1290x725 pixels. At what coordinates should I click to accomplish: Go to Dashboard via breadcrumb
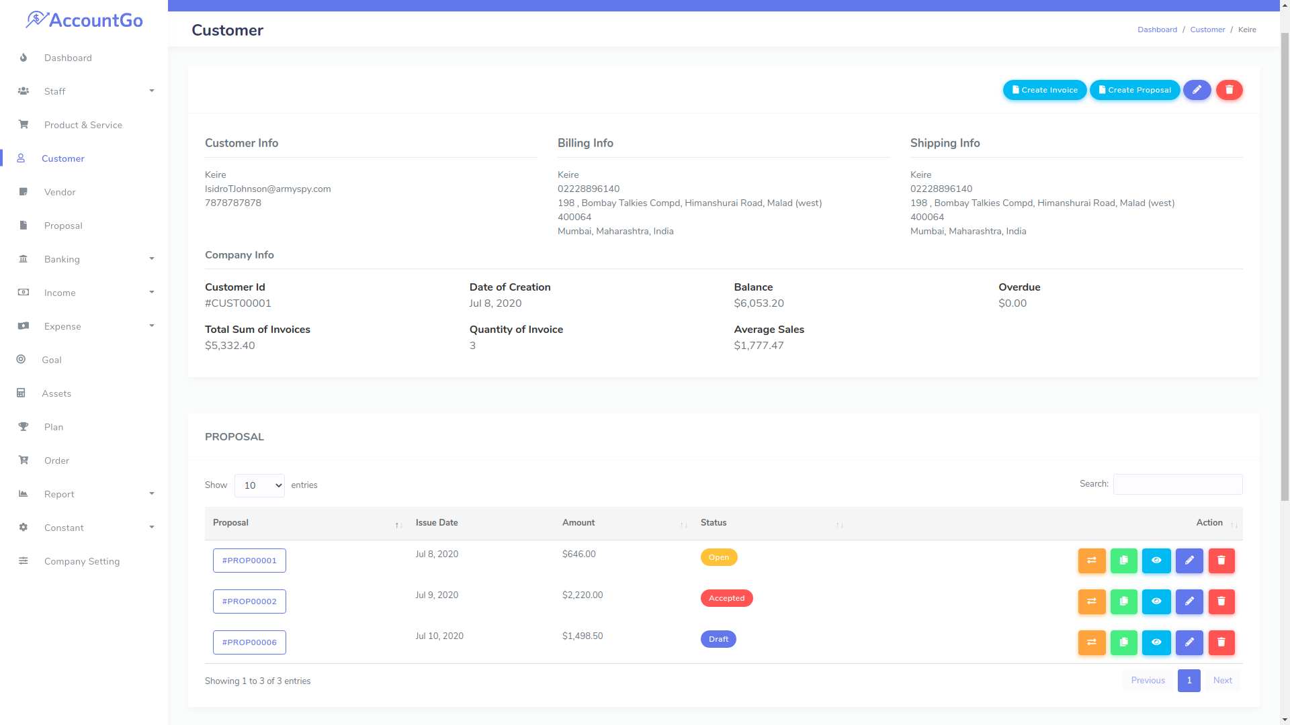[1157, 30]
